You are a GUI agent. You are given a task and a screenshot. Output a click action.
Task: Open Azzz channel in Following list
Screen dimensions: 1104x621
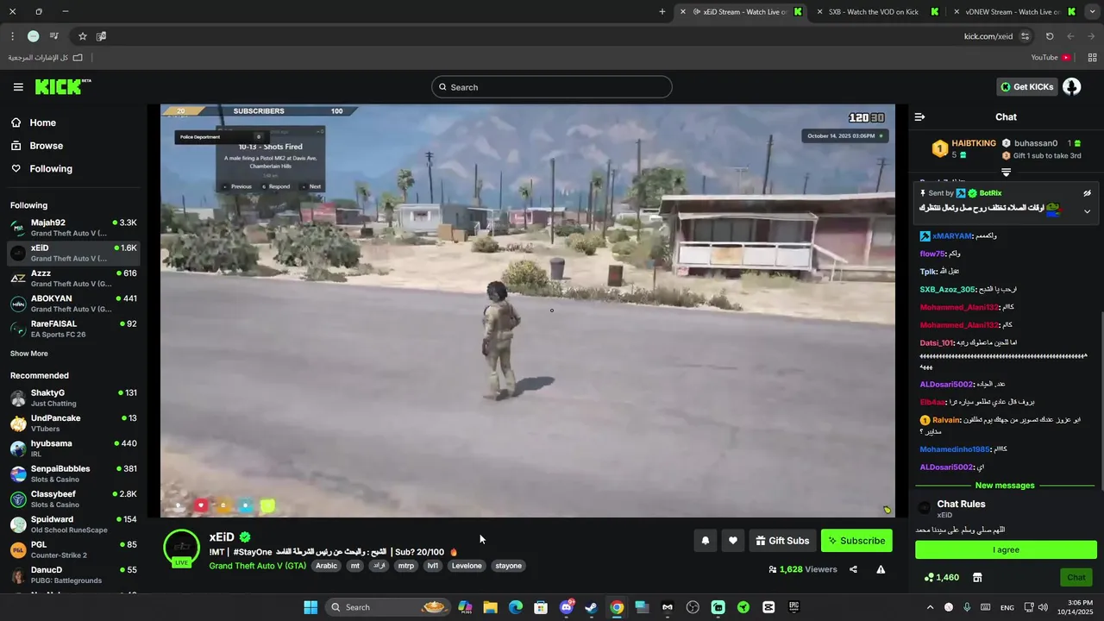pyautogui.click(x=73, y=279)
